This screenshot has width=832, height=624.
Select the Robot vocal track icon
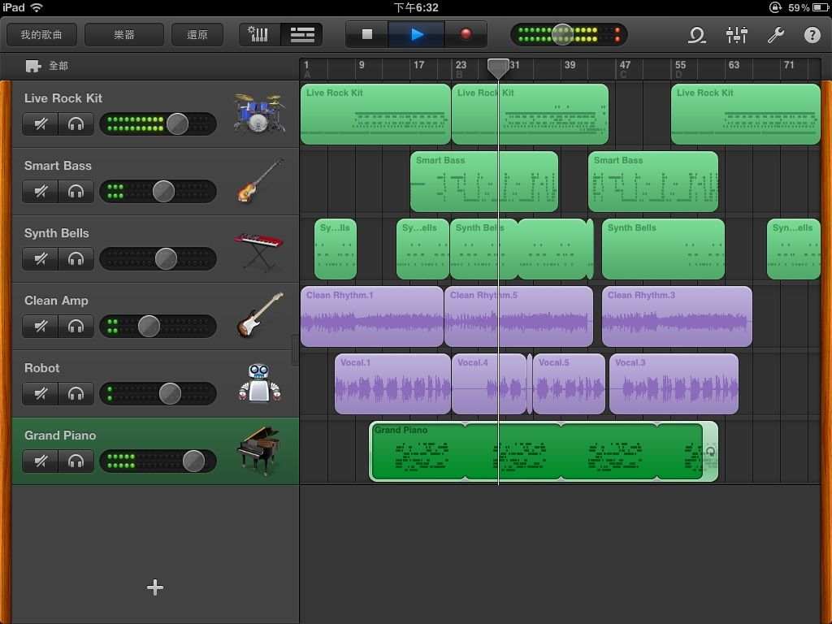pyautogui.click(x=259, y=383)
